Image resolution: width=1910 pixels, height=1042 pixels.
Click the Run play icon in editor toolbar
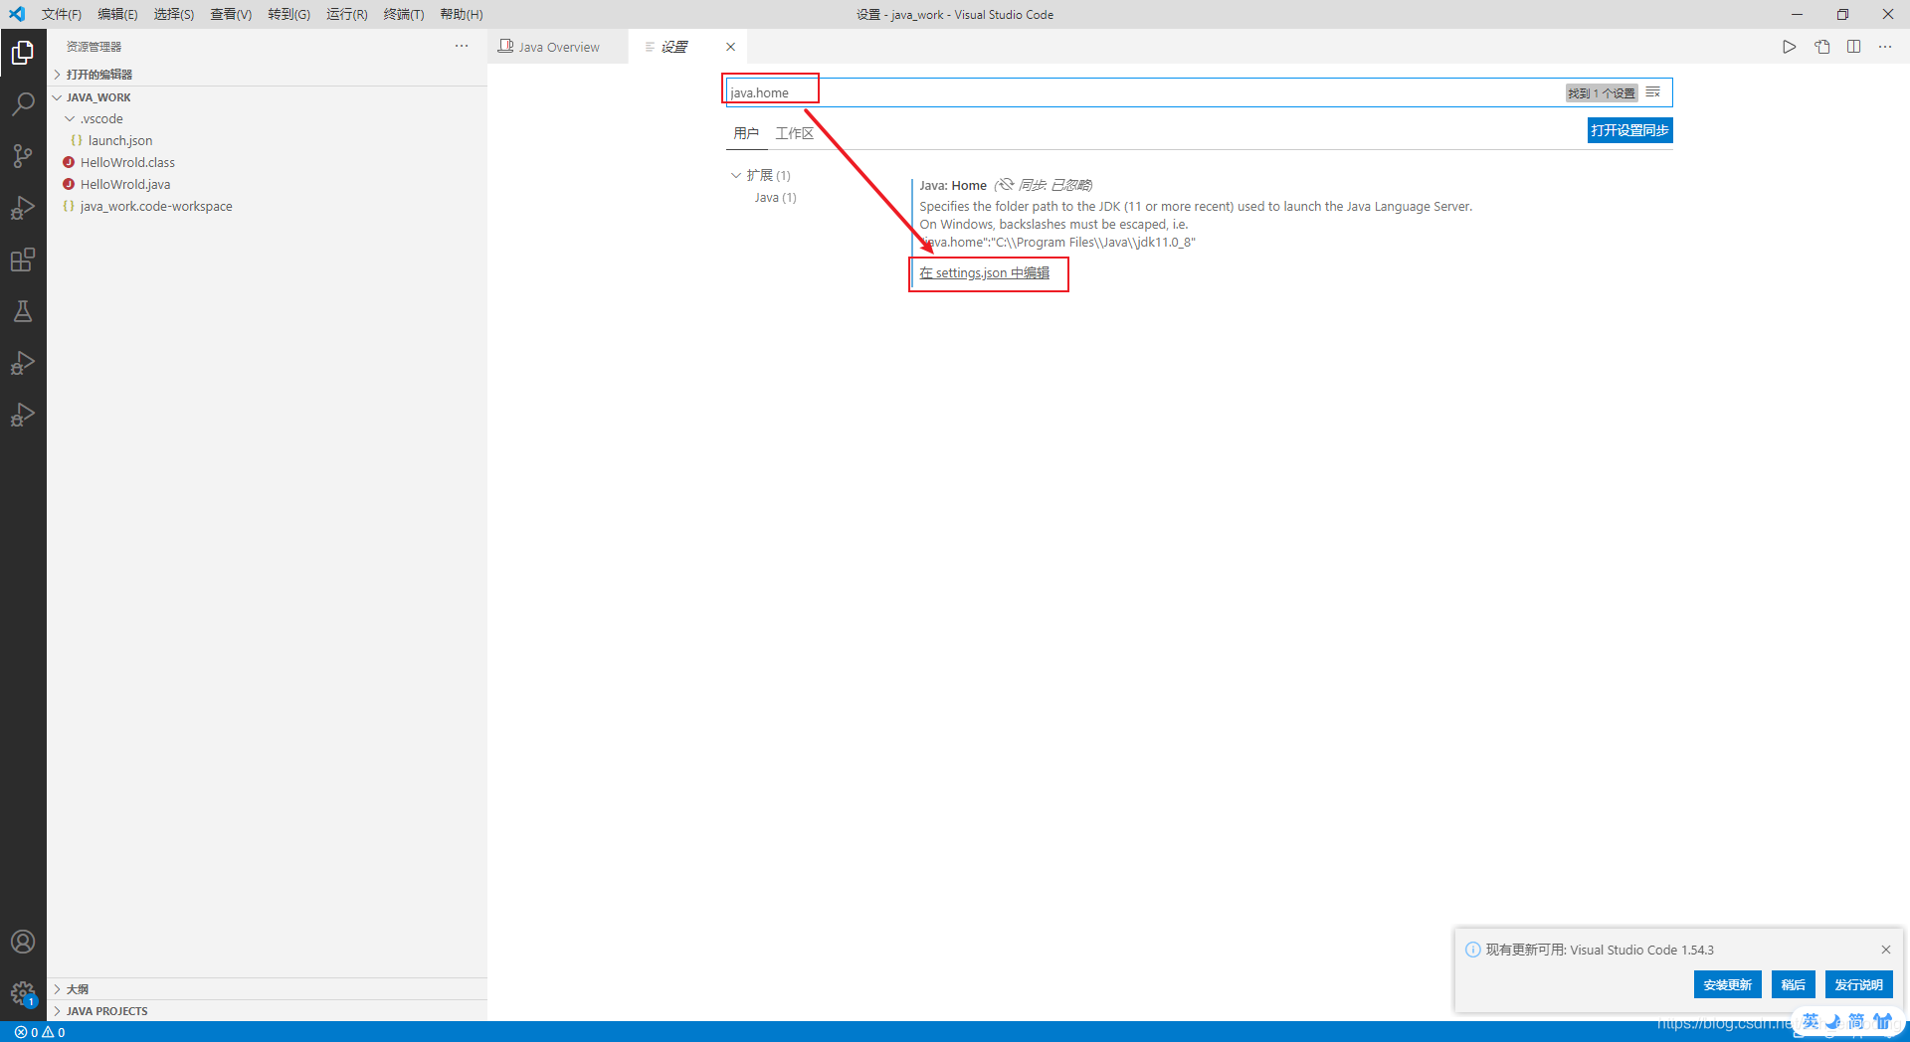pyautogui.click(x=1789, y=47)
